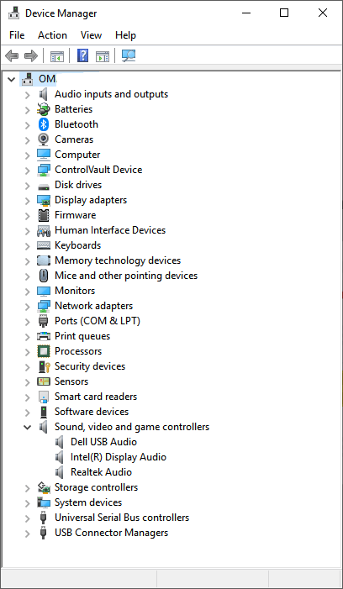
Task: Click the Action Pane toolbar icon
Action: click(x=103, y=56)
